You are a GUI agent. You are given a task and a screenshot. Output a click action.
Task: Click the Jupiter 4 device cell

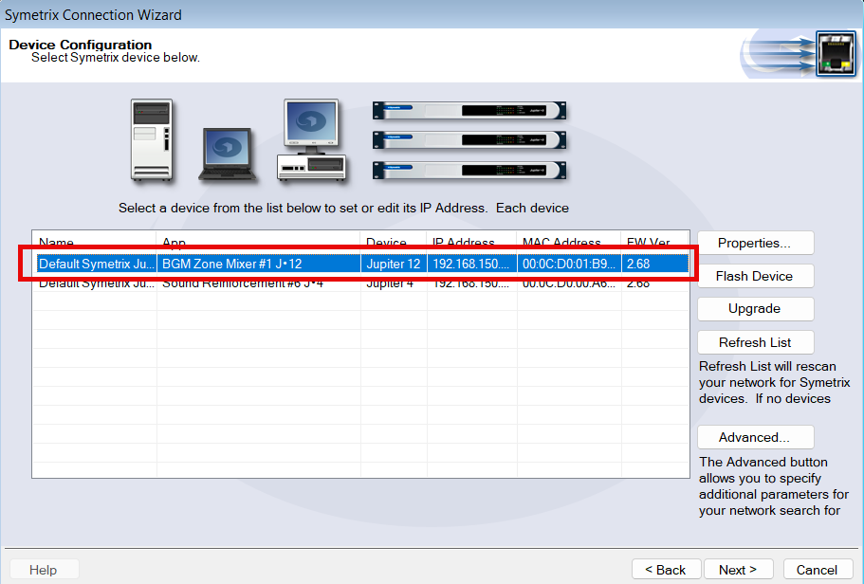pos(394,283)
